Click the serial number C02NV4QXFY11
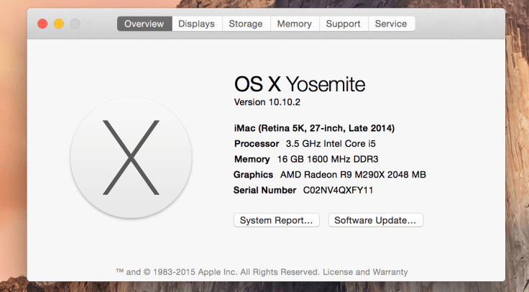Viewport: 529px width, 292px height. tap(336, 190)
